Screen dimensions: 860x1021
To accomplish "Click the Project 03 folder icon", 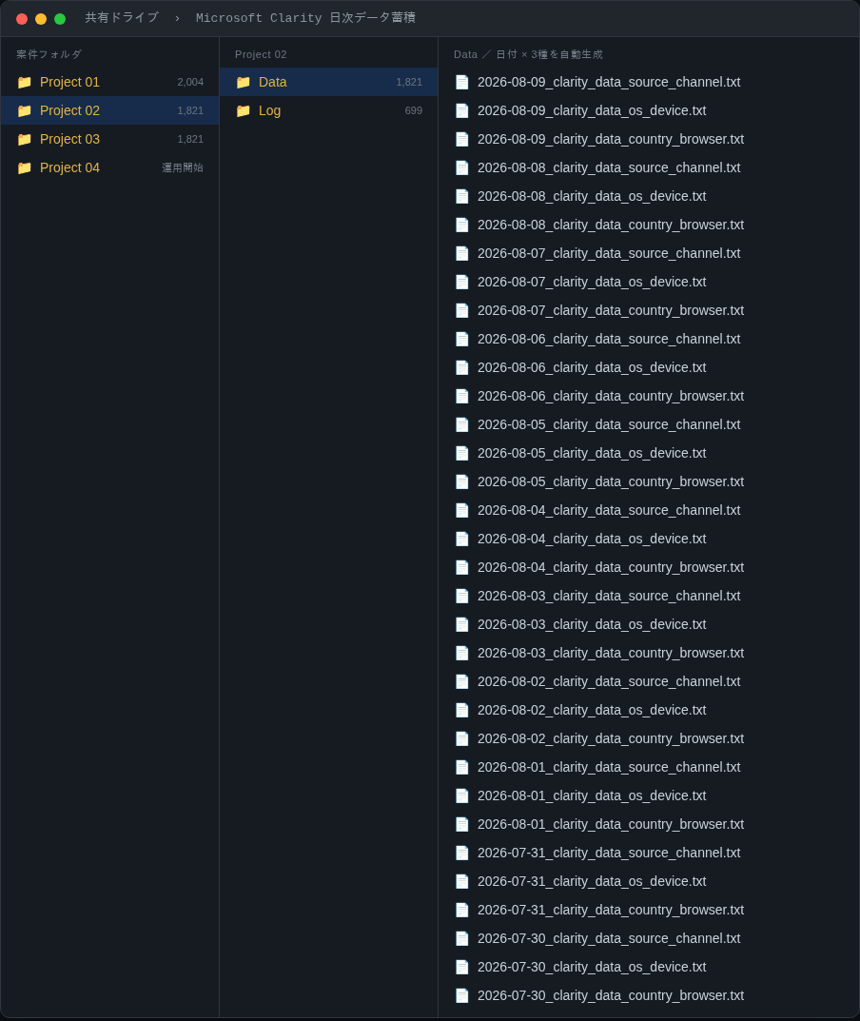I will tap(24, 139).
